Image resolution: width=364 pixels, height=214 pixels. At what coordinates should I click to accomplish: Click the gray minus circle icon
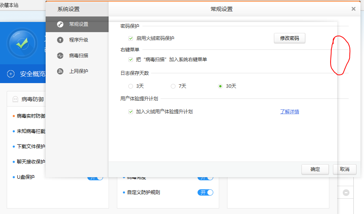tap(346, 192)
